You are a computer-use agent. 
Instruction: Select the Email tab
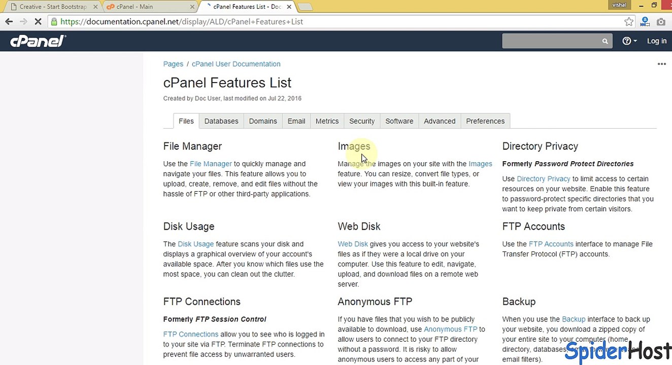[296, 121]
